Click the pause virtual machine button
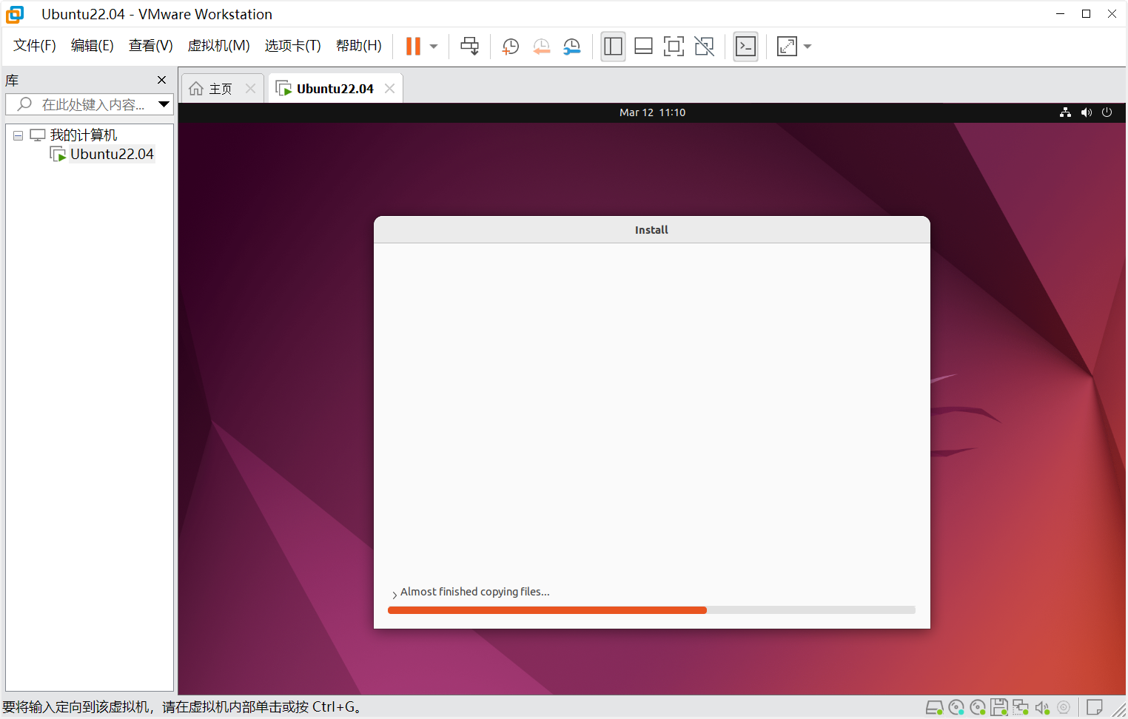 click(413, 47)
